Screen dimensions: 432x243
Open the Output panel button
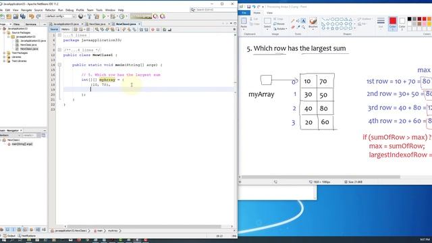9,236
